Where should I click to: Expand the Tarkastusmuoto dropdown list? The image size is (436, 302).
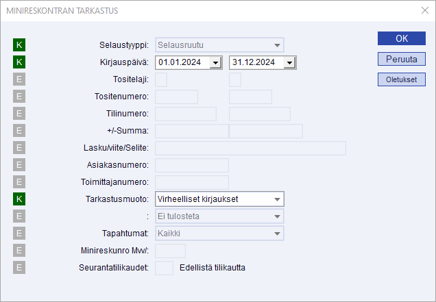click(x=277, y=199)
